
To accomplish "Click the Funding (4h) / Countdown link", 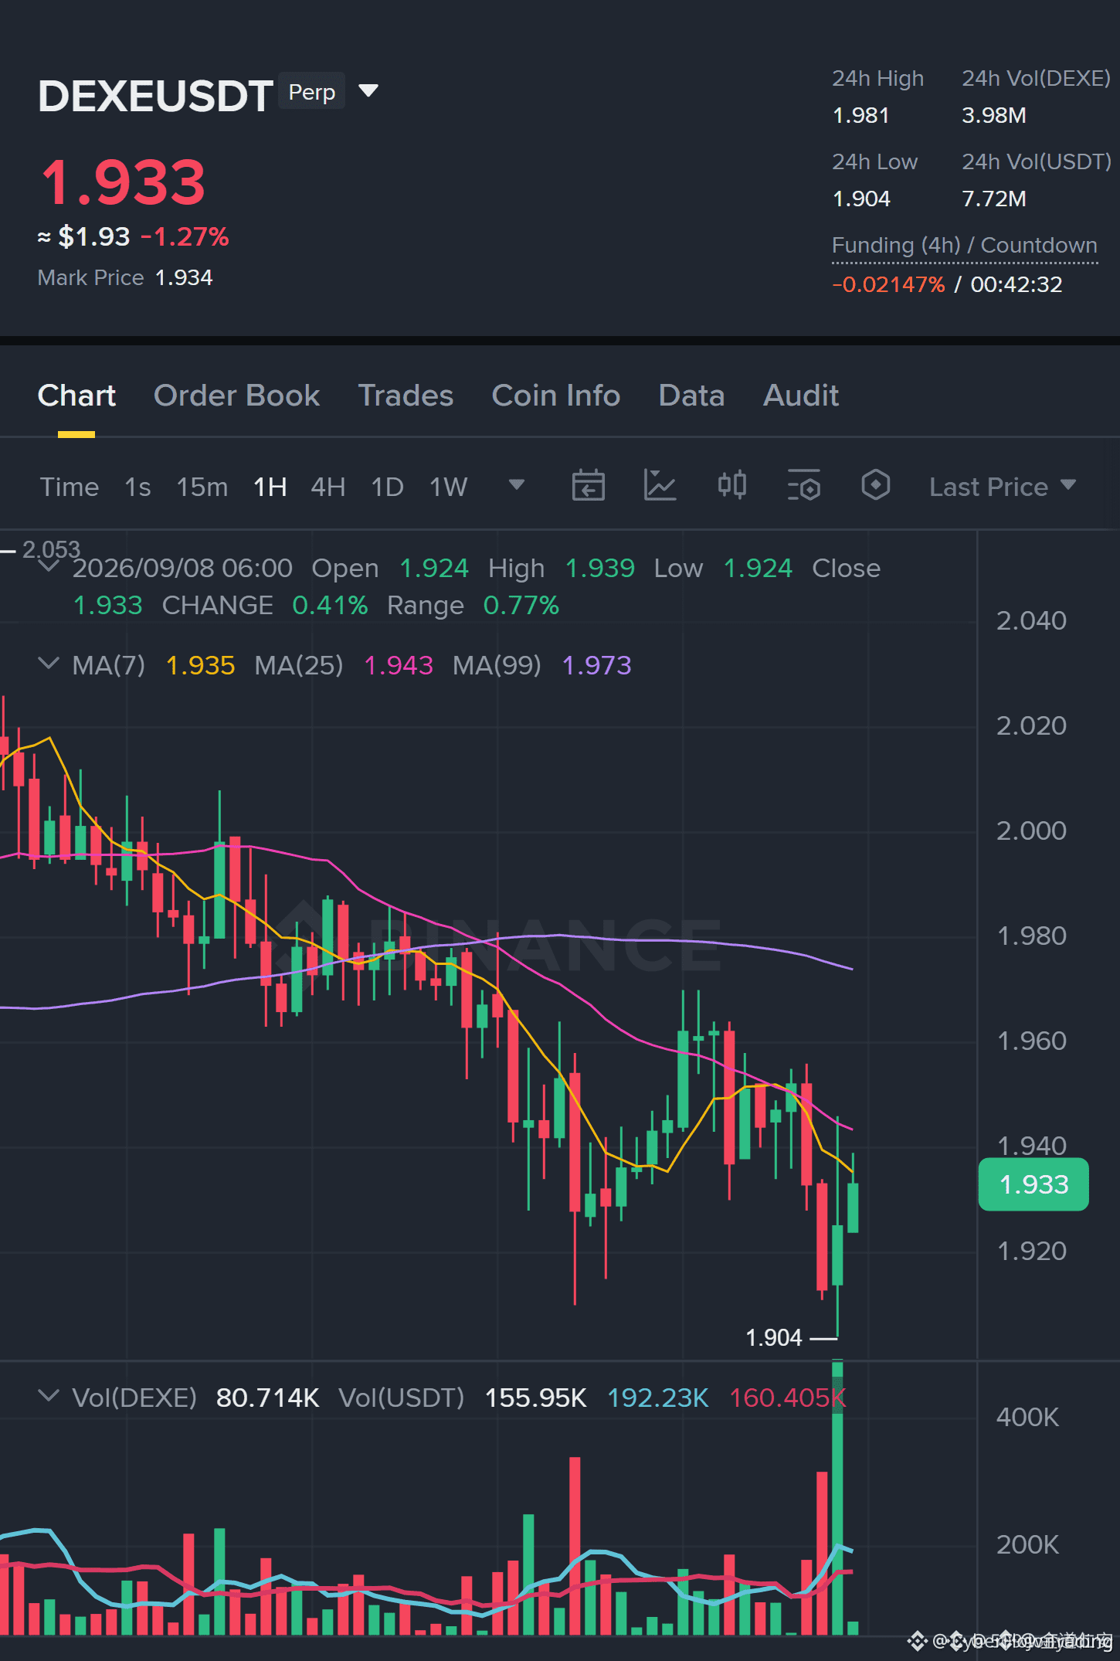I will pyautogui.click(x=964, y=246).
